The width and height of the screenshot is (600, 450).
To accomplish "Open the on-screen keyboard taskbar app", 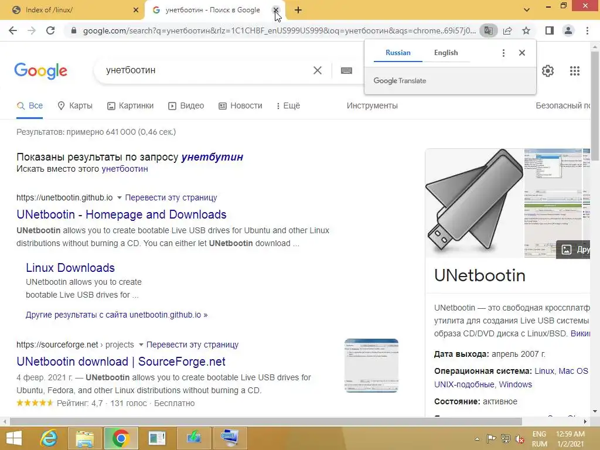I will click(230, 438).
